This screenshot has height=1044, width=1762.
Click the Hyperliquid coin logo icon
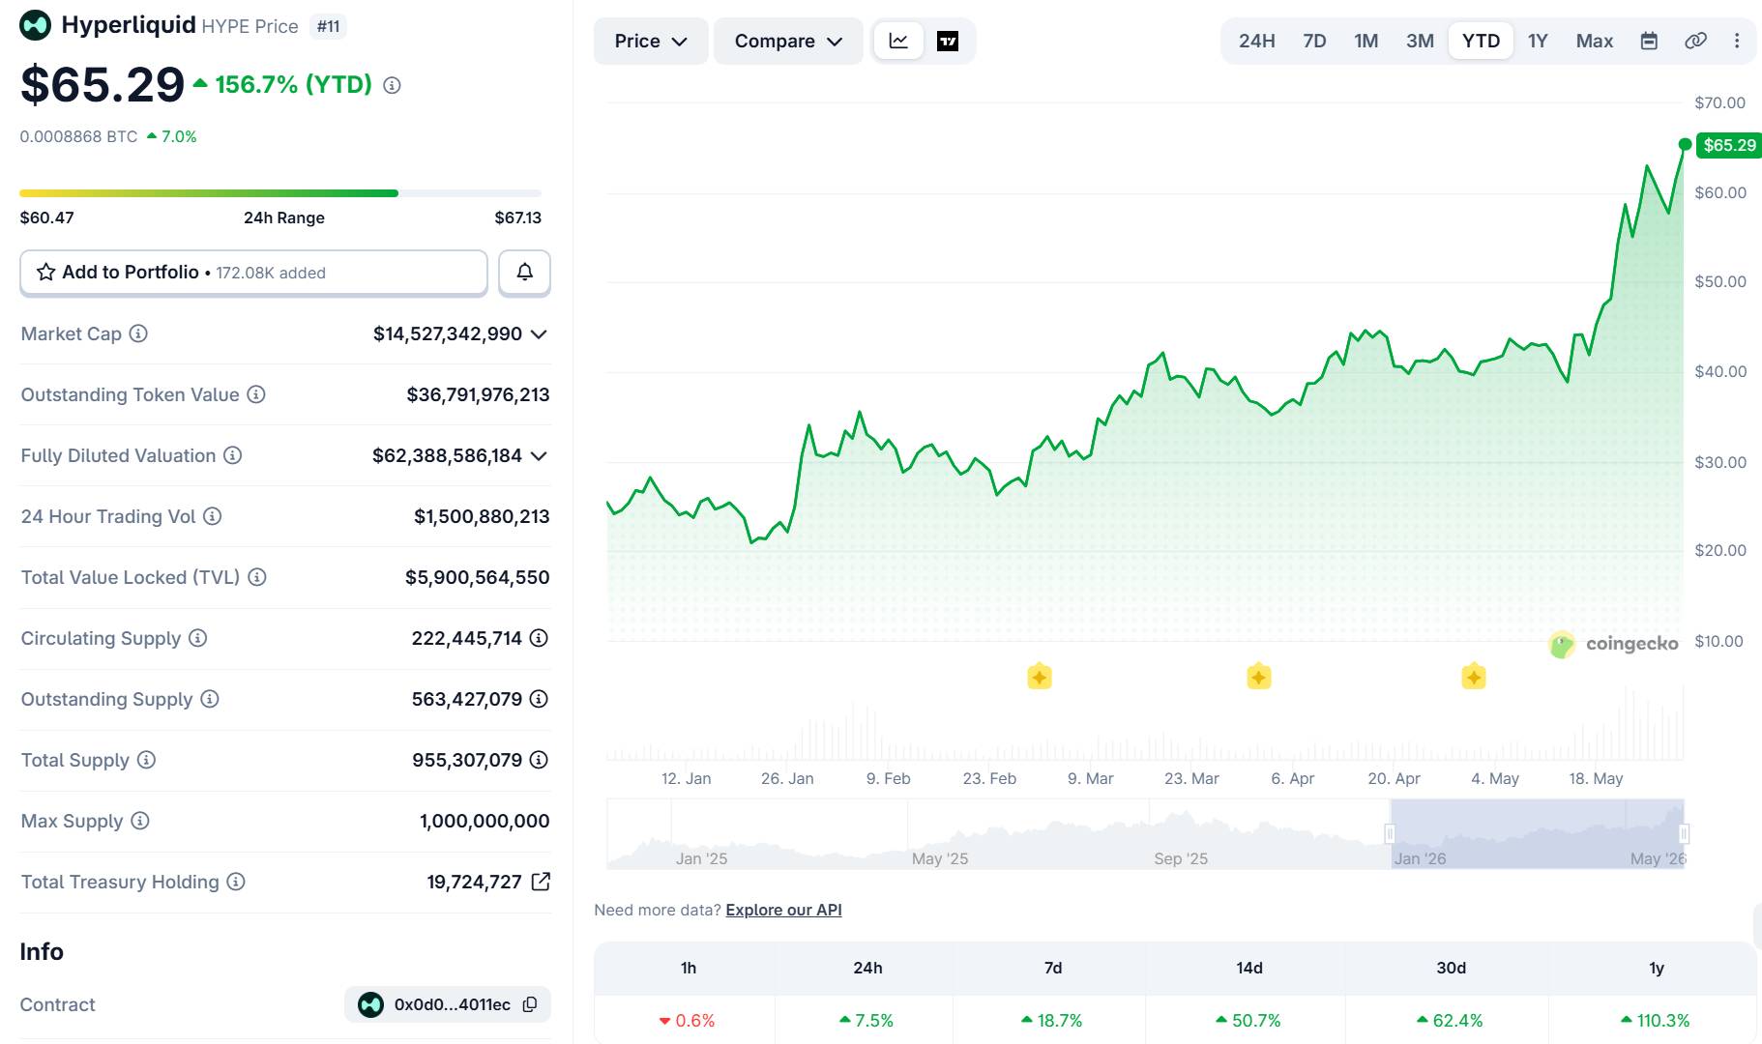[36, 25]
